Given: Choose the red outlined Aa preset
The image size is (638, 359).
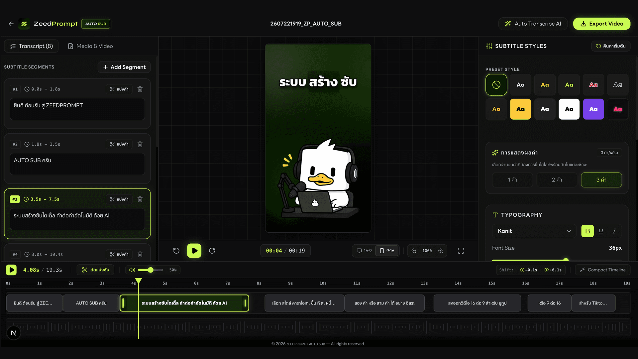Looking at the screenshot, I should point(593,85).
